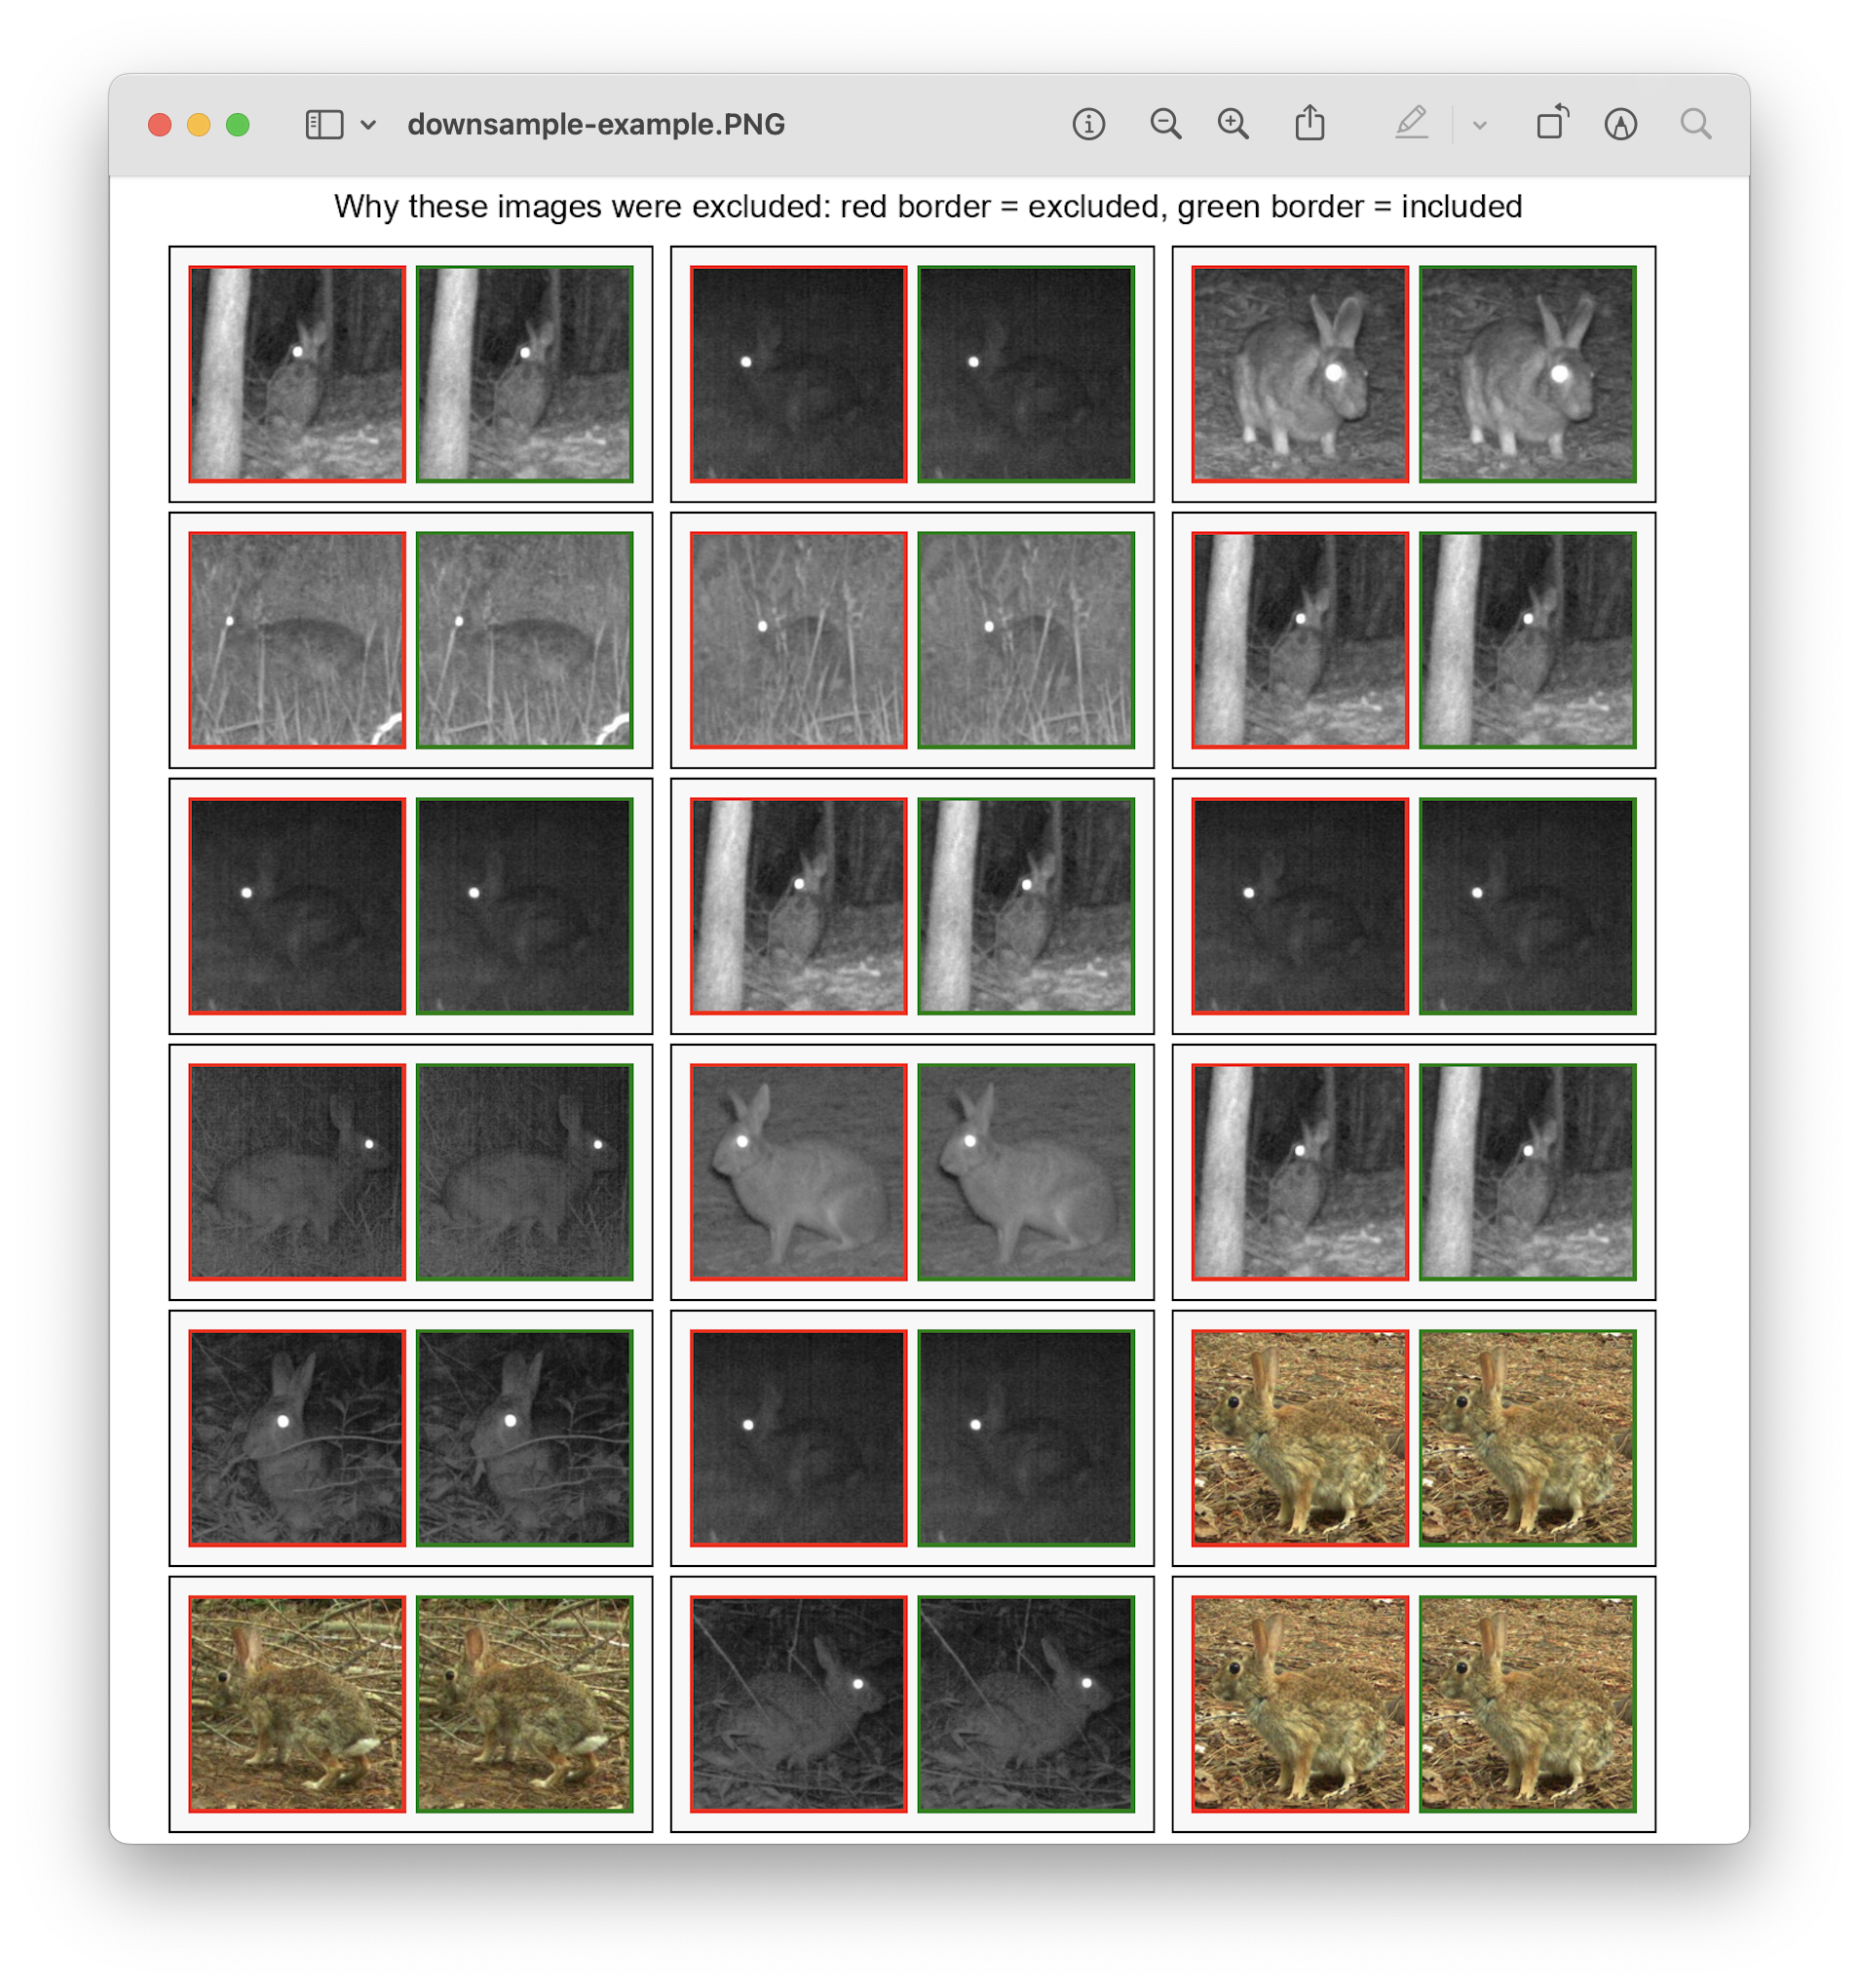
Task: Click the downsample-example.PNG window title
Action: click(596, 124)
